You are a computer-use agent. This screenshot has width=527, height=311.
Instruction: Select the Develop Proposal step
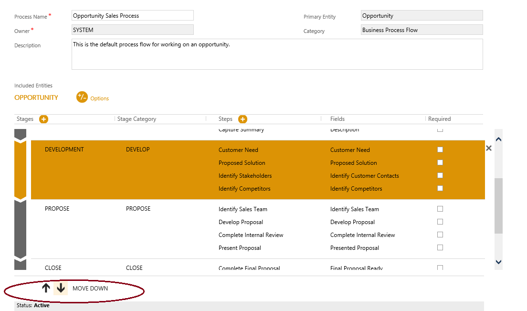coord(241,222)
